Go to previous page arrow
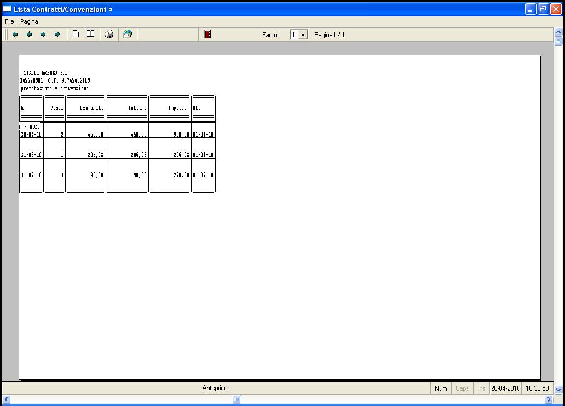Screen dimensions: 565x406 [x=29, y=34]
